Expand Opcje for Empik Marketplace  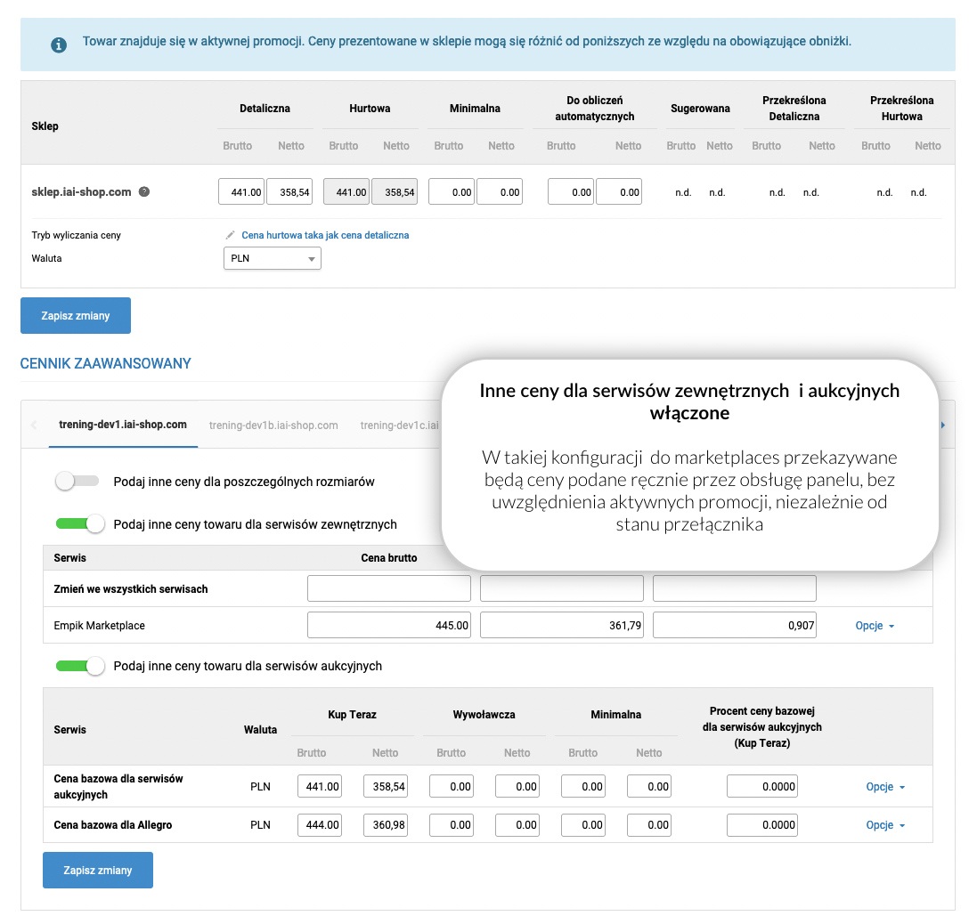[x=875, y=626]
